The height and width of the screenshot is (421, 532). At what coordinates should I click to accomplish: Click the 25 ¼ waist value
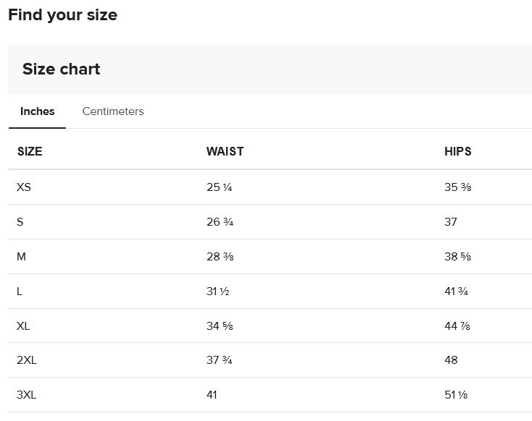[x=219, y=187]
